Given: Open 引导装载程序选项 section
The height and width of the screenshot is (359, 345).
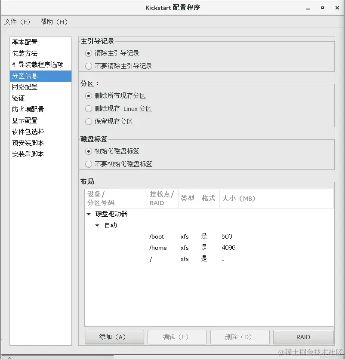Looking at the screenshot, I should (40, 65).
